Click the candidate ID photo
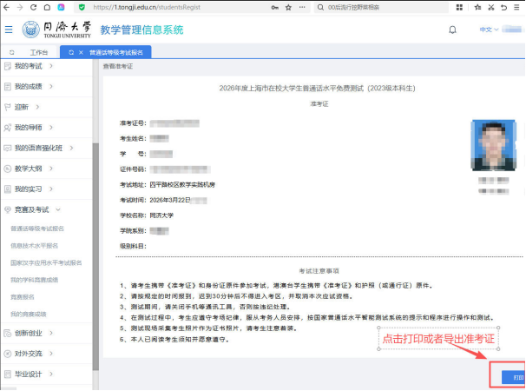The height and width of the screenshot is (391, 526). [494, 145]
